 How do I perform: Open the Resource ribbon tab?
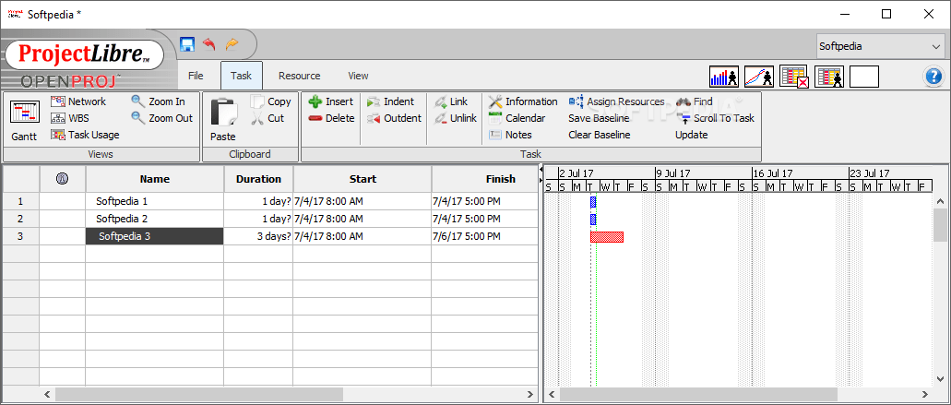(x=300, y=76)
